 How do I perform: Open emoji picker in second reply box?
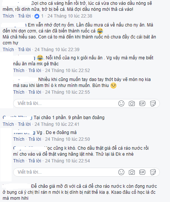[x=121, y=172]
